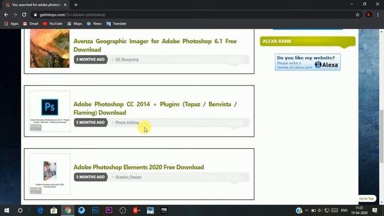The width and height of the screenshot is (384, 216).
Task: Bookmark this page with the star icon
Action: click(358, 14)
